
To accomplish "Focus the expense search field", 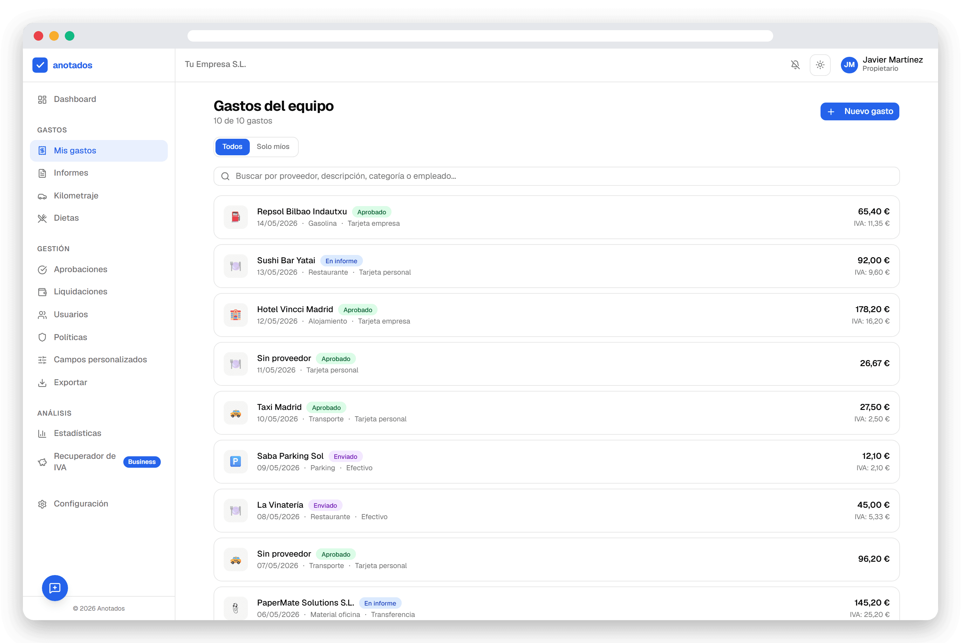I will [x=556, y=176].
